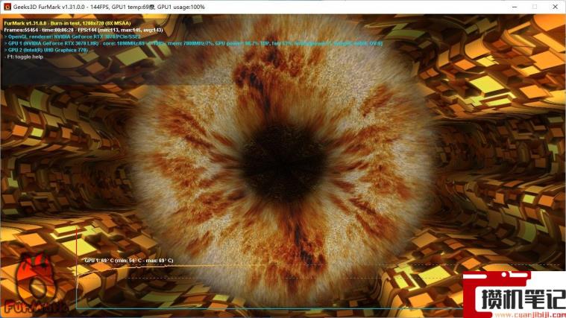Click the 'FurMark v1.31.0.0 - Burn-in test' line
Screen dimensions: 566x318
pos(68,23)
